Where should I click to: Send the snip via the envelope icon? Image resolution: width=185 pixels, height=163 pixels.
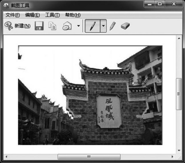pos(67,26)
